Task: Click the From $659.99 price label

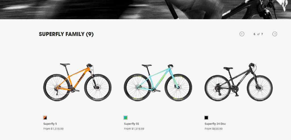Action: 213,129
